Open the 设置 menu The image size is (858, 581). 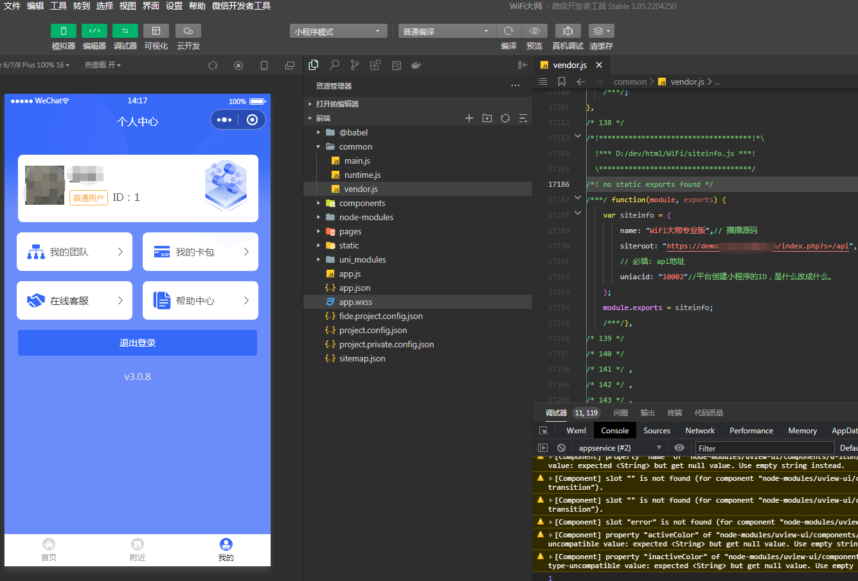click(174, 6)
